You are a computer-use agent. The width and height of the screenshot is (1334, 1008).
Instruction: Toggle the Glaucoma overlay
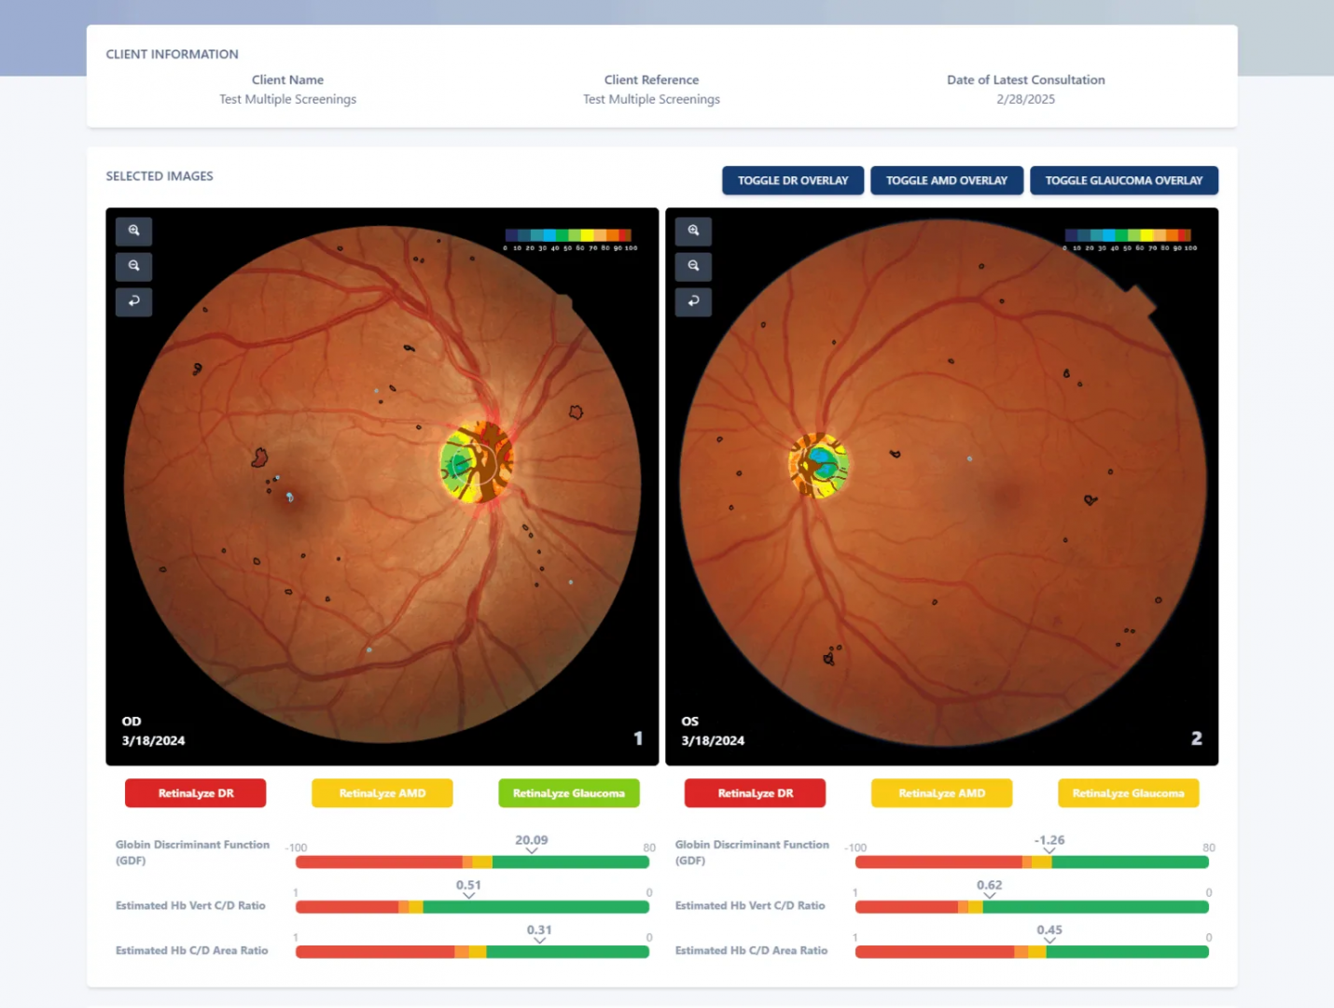coord(1123,180)
